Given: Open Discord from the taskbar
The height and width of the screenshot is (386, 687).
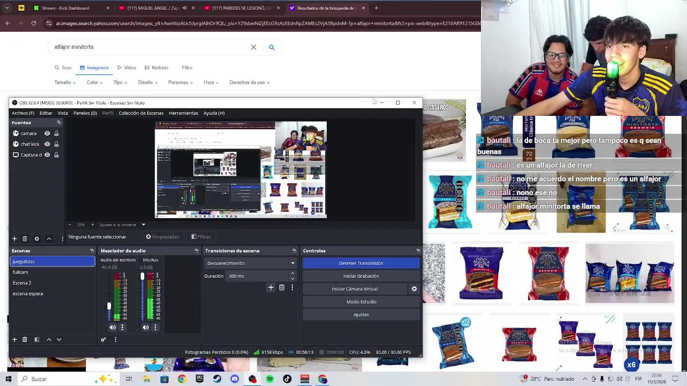Looking at the screenshot, I should 235,379.
